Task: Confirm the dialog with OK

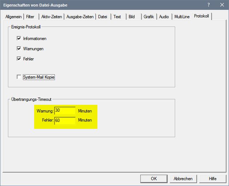Action: coord(154,179)
